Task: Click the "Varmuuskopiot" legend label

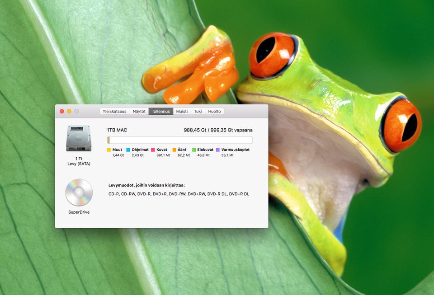Action: point(236,150)
